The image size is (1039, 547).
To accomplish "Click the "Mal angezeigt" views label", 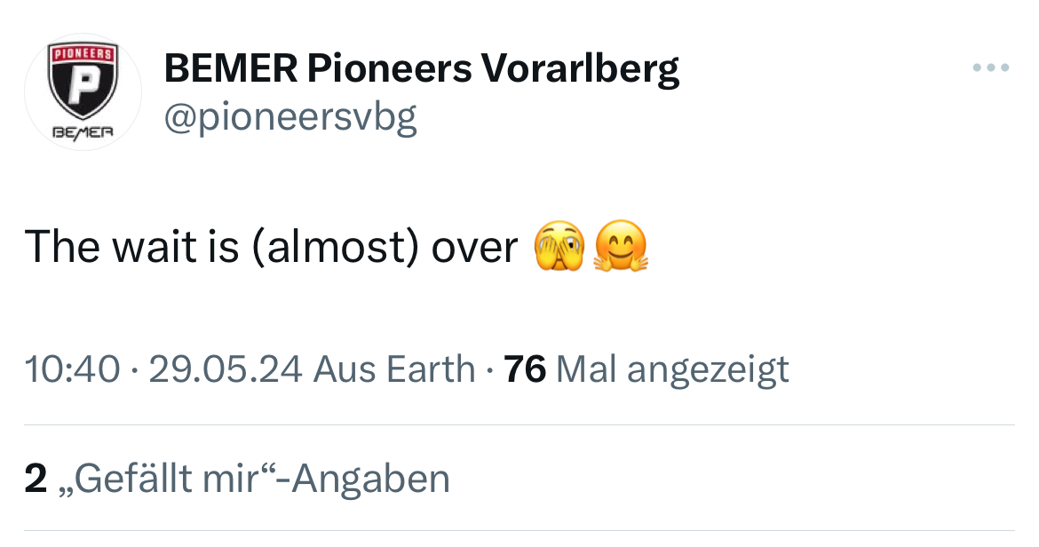I will (671, 369).
